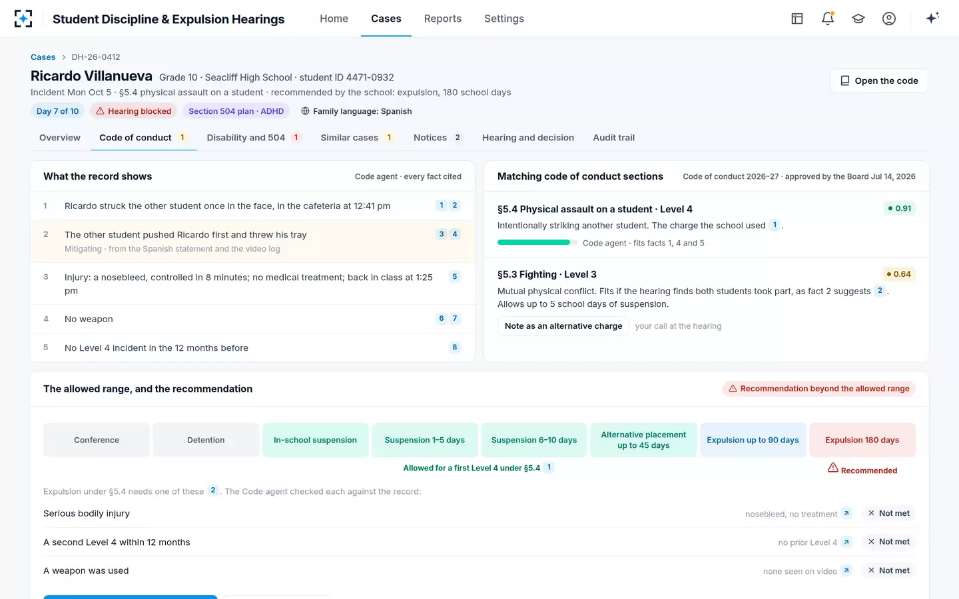Click 'Not met' for Serious bodily injury

point(888,513)
